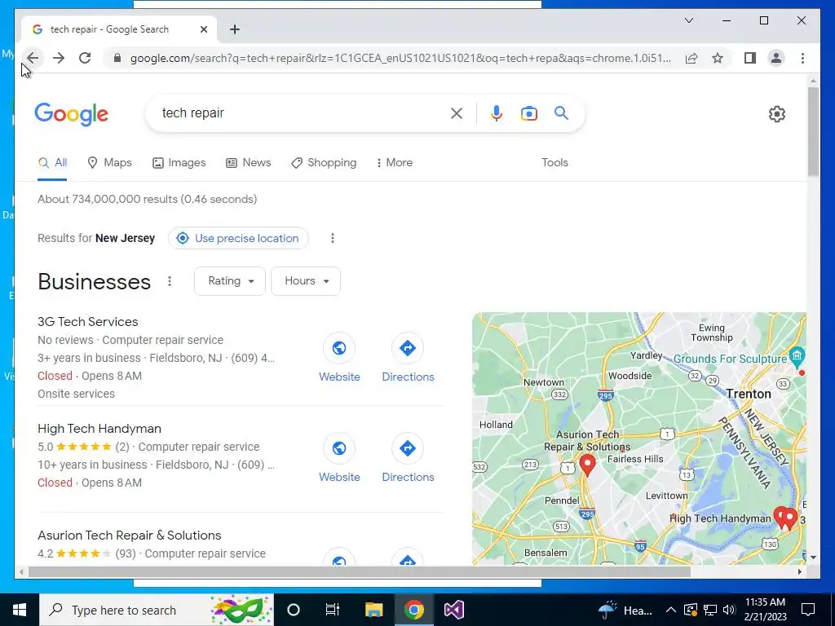Switch to the Maps tab
835x626 pixels.
[x=110, y=162]
